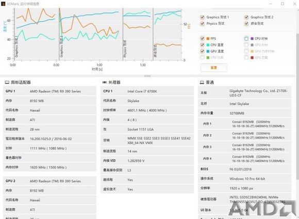
Task: Enable the CPU 时钟 checkbox
Action: (246, 39)
